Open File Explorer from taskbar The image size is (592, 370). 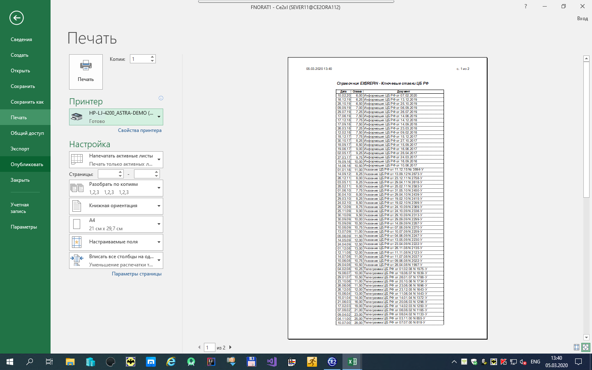coord(70,362)
